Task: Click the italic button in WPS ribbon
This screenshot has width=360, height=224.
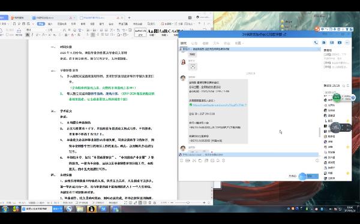Action: click(x=32, y=35)
